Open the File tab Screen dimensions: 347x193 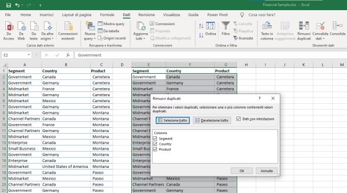pyautogui.click(x=8, y=14)
